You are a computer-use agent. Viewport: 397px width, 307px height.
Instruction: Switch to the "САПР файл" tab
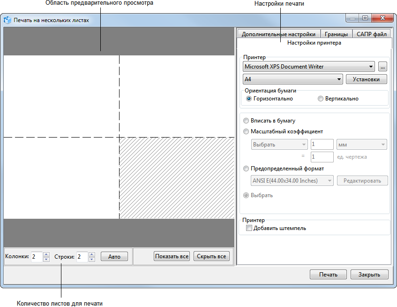372,33
